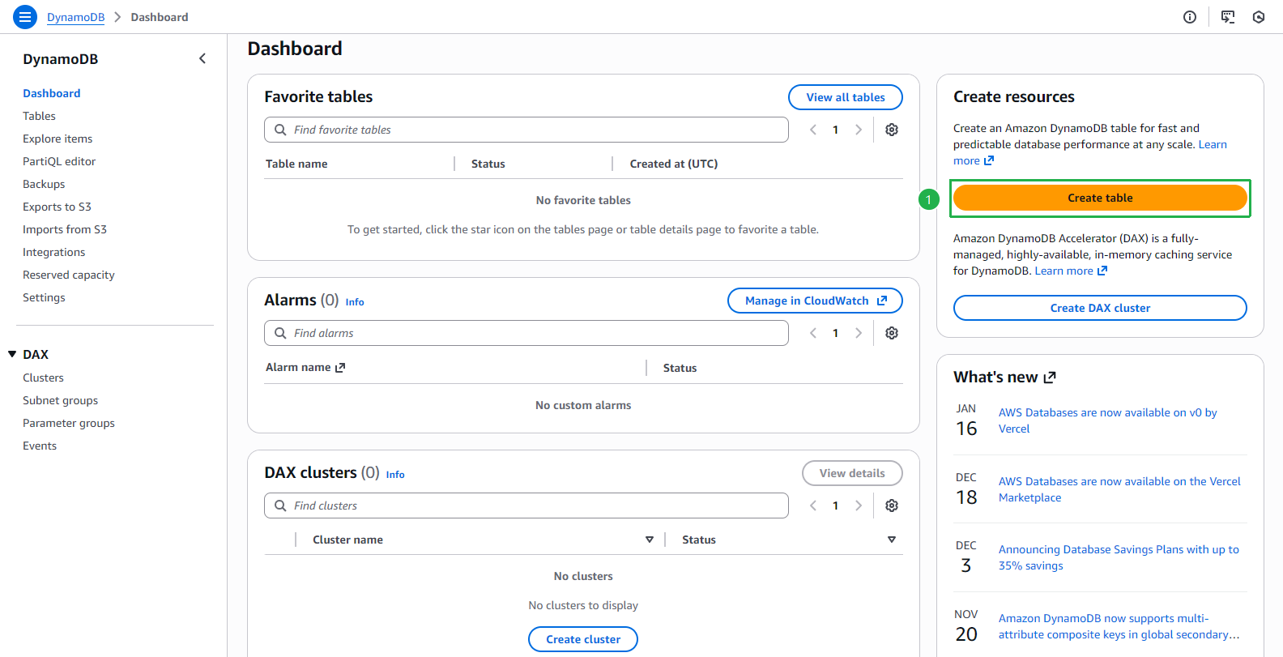Go to previous page of DAX clusters

click(x=813, y=506)
